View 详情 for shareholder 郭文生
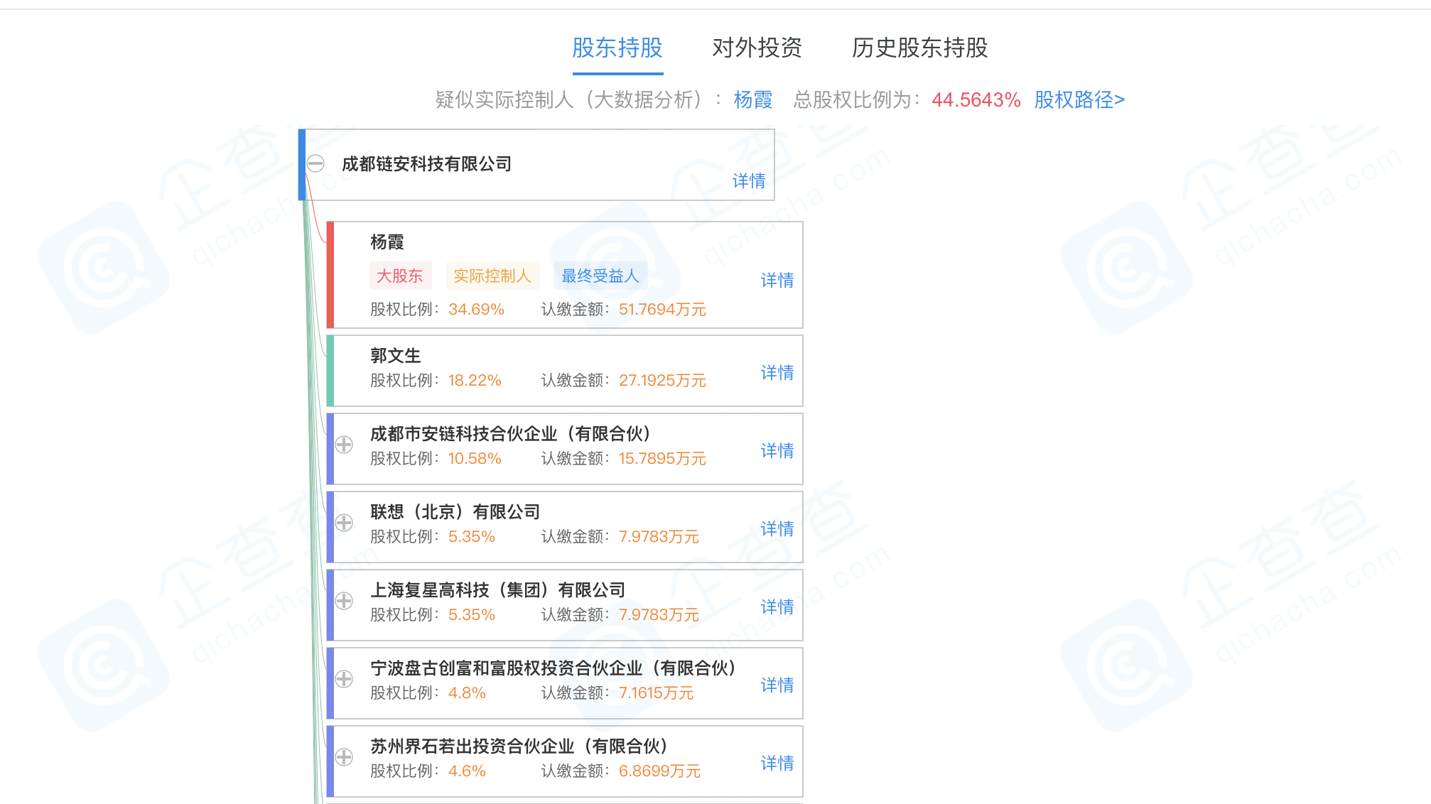 [777, 373]
